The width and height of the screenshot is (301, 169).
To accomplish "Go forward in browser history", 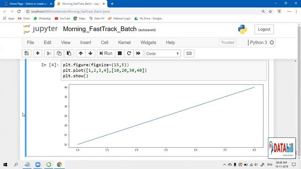I will click(12, 11).
